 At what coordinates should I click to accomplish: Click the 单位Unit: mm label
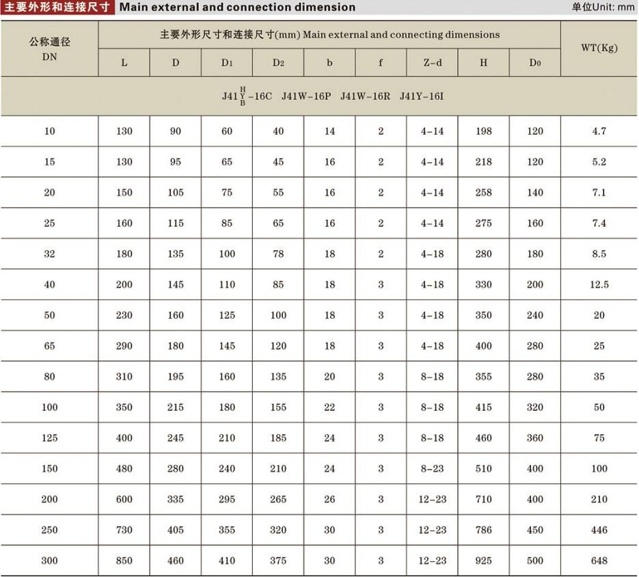pos(603,7)
